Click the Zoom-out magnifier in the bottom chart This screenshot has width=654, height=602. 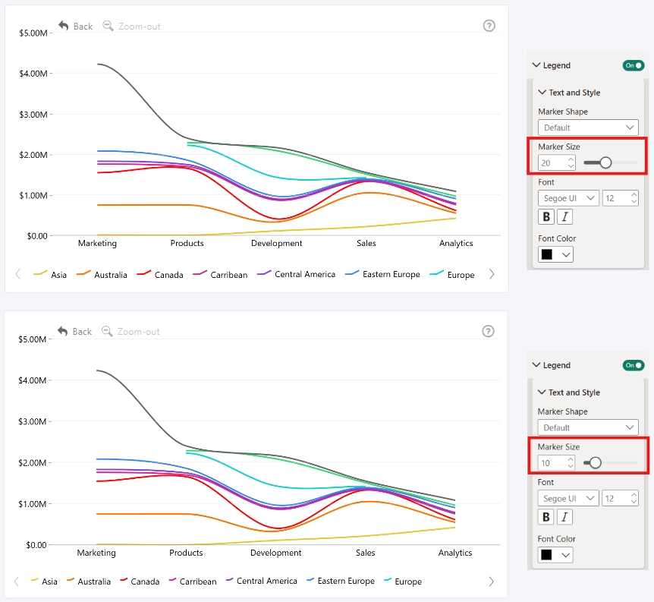pyautogui.click(x=107, y=332)
